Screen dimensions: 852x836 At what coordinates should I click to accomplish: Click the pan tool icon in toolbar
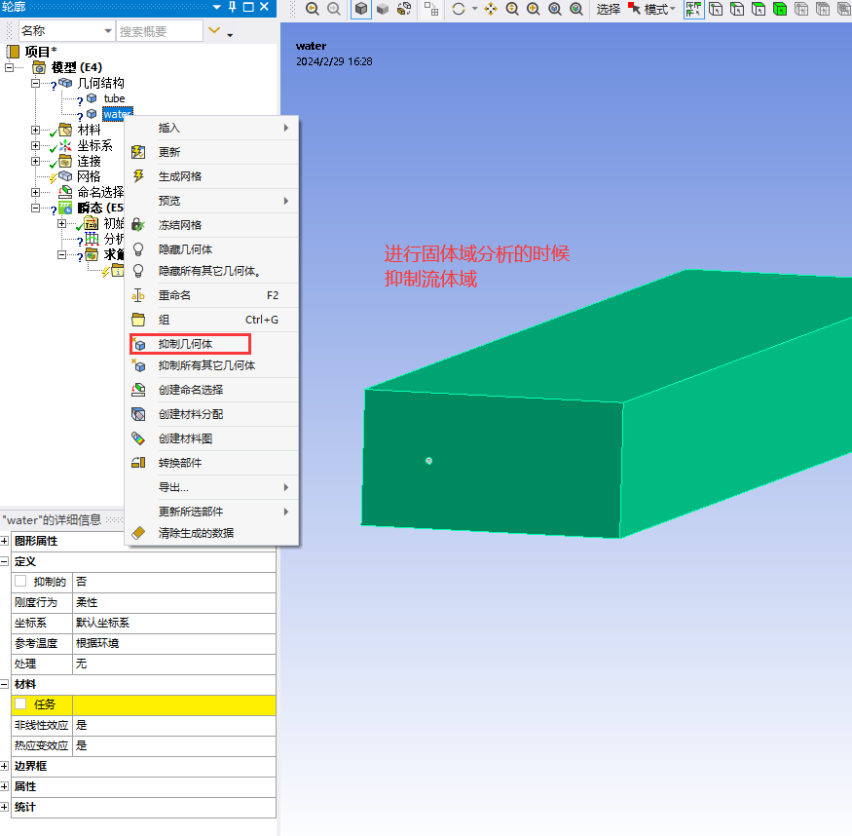[490, 10]
